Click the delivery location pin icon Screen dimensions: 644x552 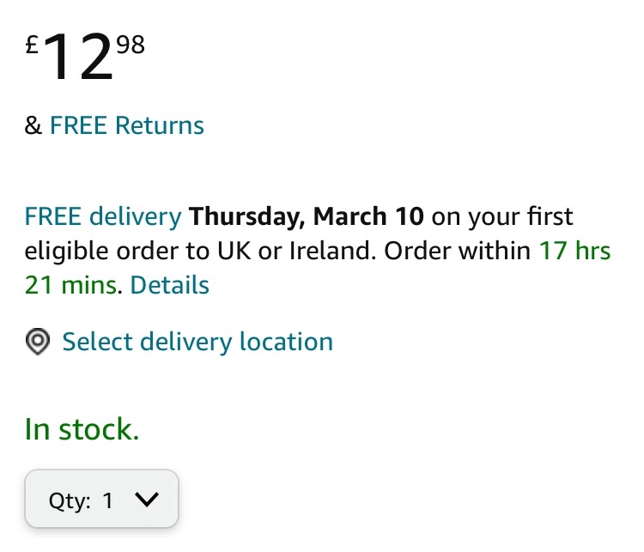pos(37,342)
